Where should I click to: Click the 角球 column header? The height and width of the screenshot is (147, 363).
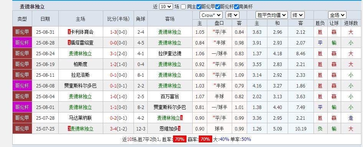pos(141,19)
